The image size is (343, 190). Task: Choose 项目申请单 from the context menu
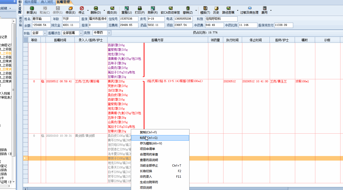[160, 149]
